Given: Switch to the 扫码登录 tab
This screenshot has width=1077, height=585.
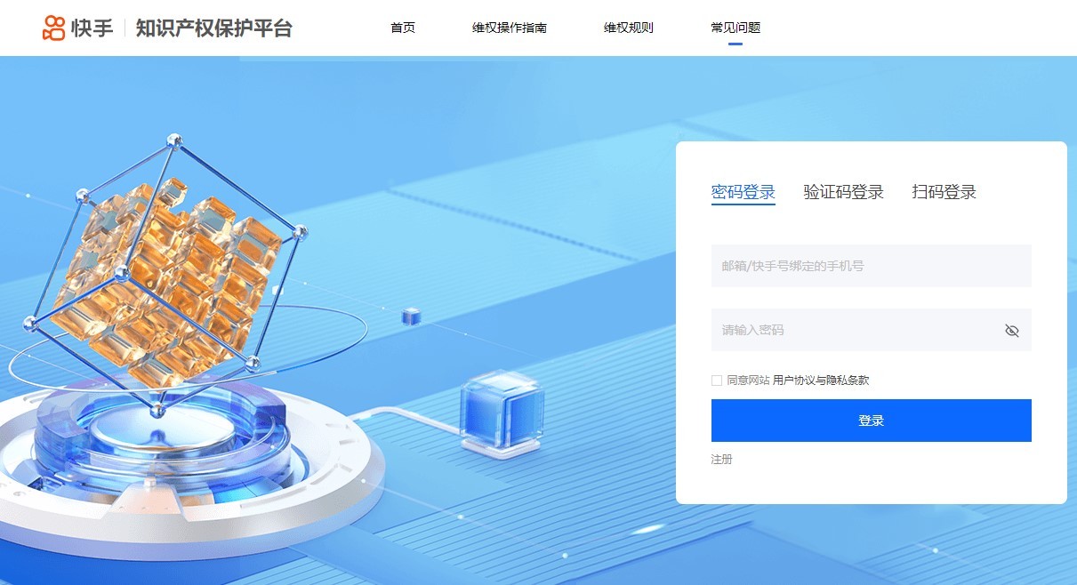Looking at the screenshot, I should pos(944,192).
